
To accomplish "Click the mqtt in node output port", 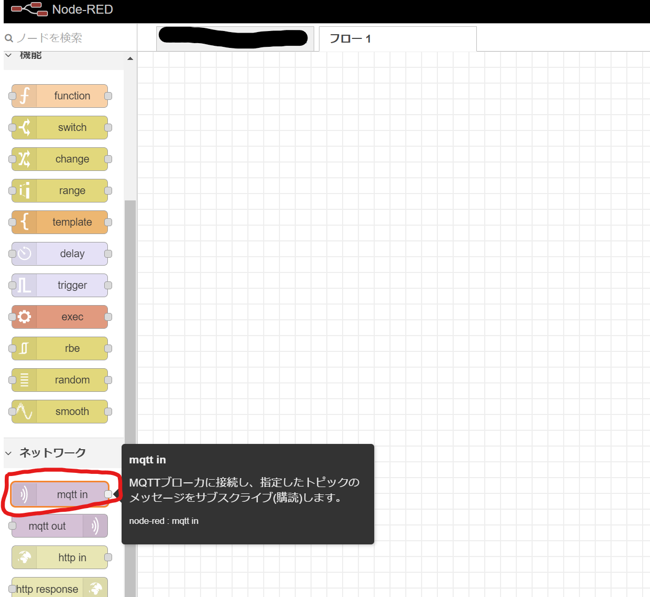I will click(x=108, y=494).
